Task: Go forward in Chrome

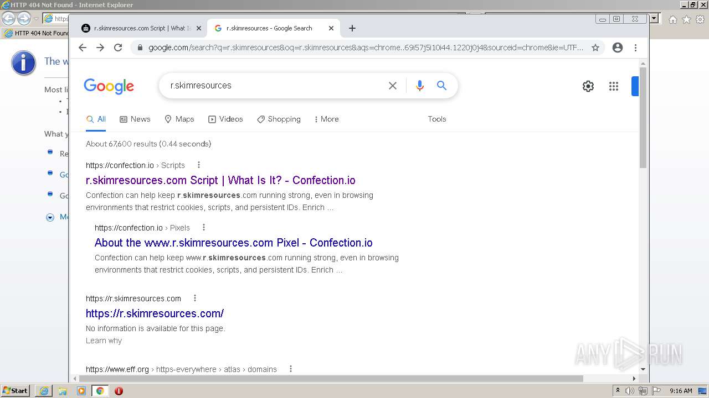Action: [100, 48]
